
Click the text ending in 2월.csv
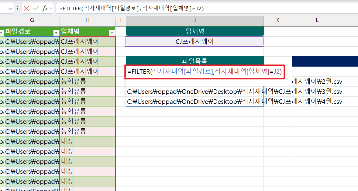click(x=317, y=82)
